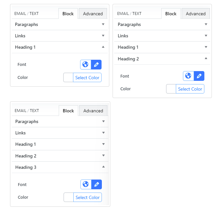Click the globe font icon under expanded Heading 3
Image resolution: width=218 pixels, height=212 pixels.
click(86, 184)
